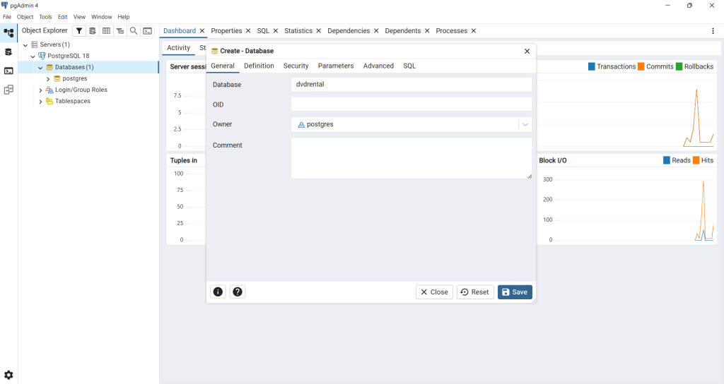Click the Save button

coord(515,292)
